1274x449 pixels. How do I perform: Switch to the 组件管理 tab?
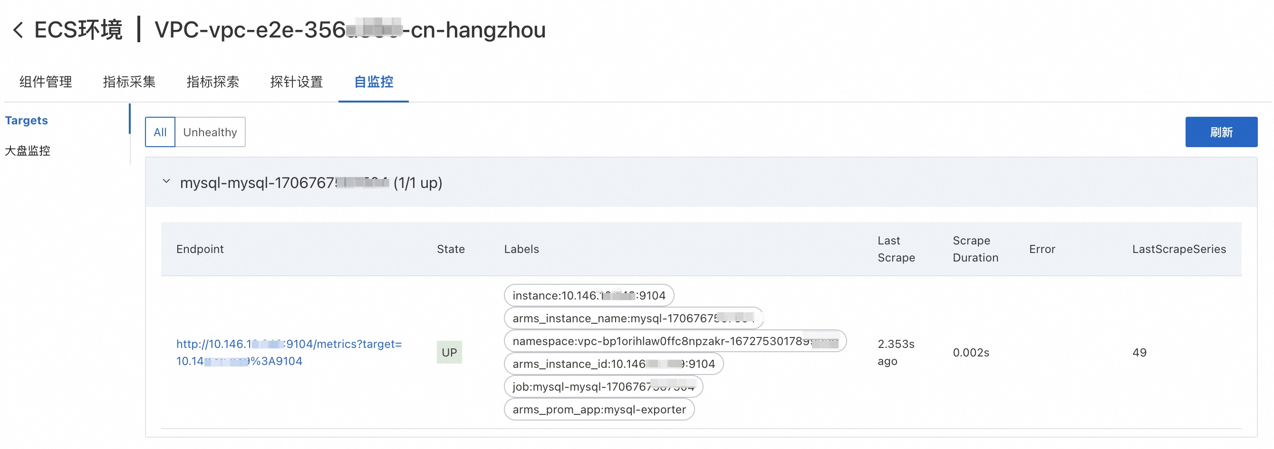pyautogui.click(x=46, y=82)
